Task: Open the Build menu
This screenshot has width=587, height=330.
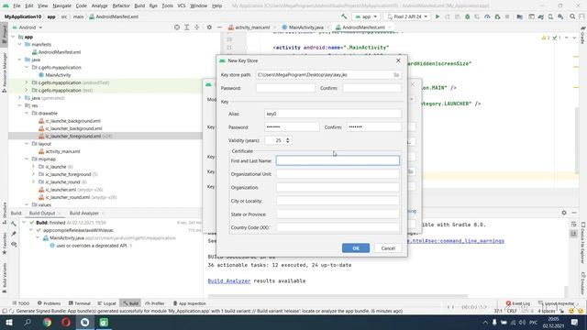Action: [x=139, y=5]
